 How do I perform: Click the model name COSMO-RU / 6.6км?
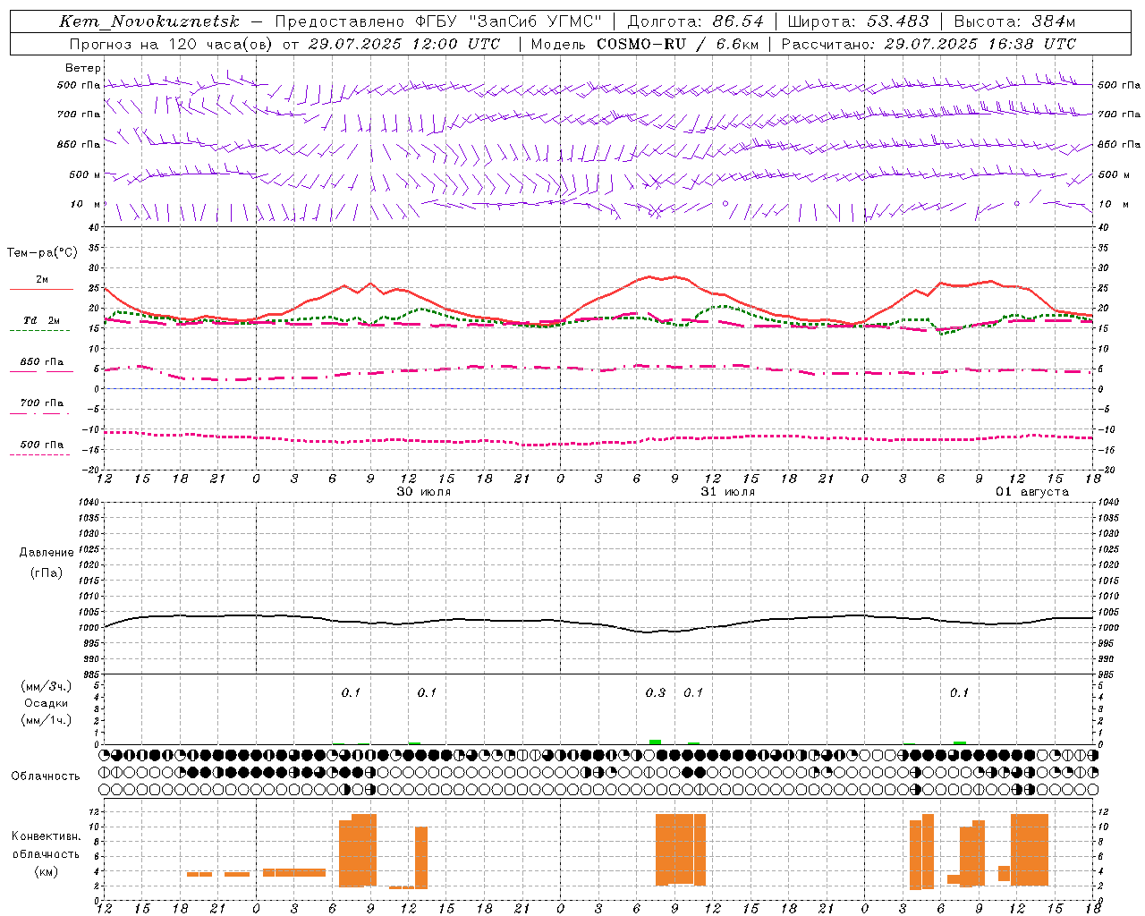pyautogui.click(x=679, y=44)
